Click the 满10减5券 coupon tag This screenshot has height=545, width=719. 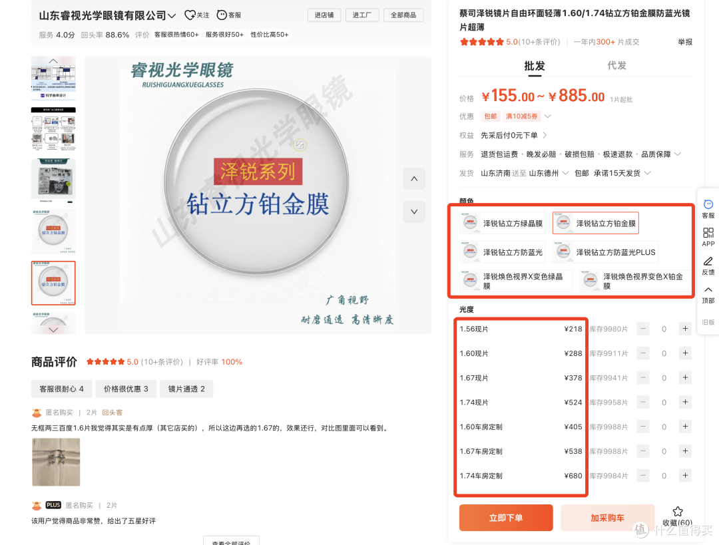(521, 116)
